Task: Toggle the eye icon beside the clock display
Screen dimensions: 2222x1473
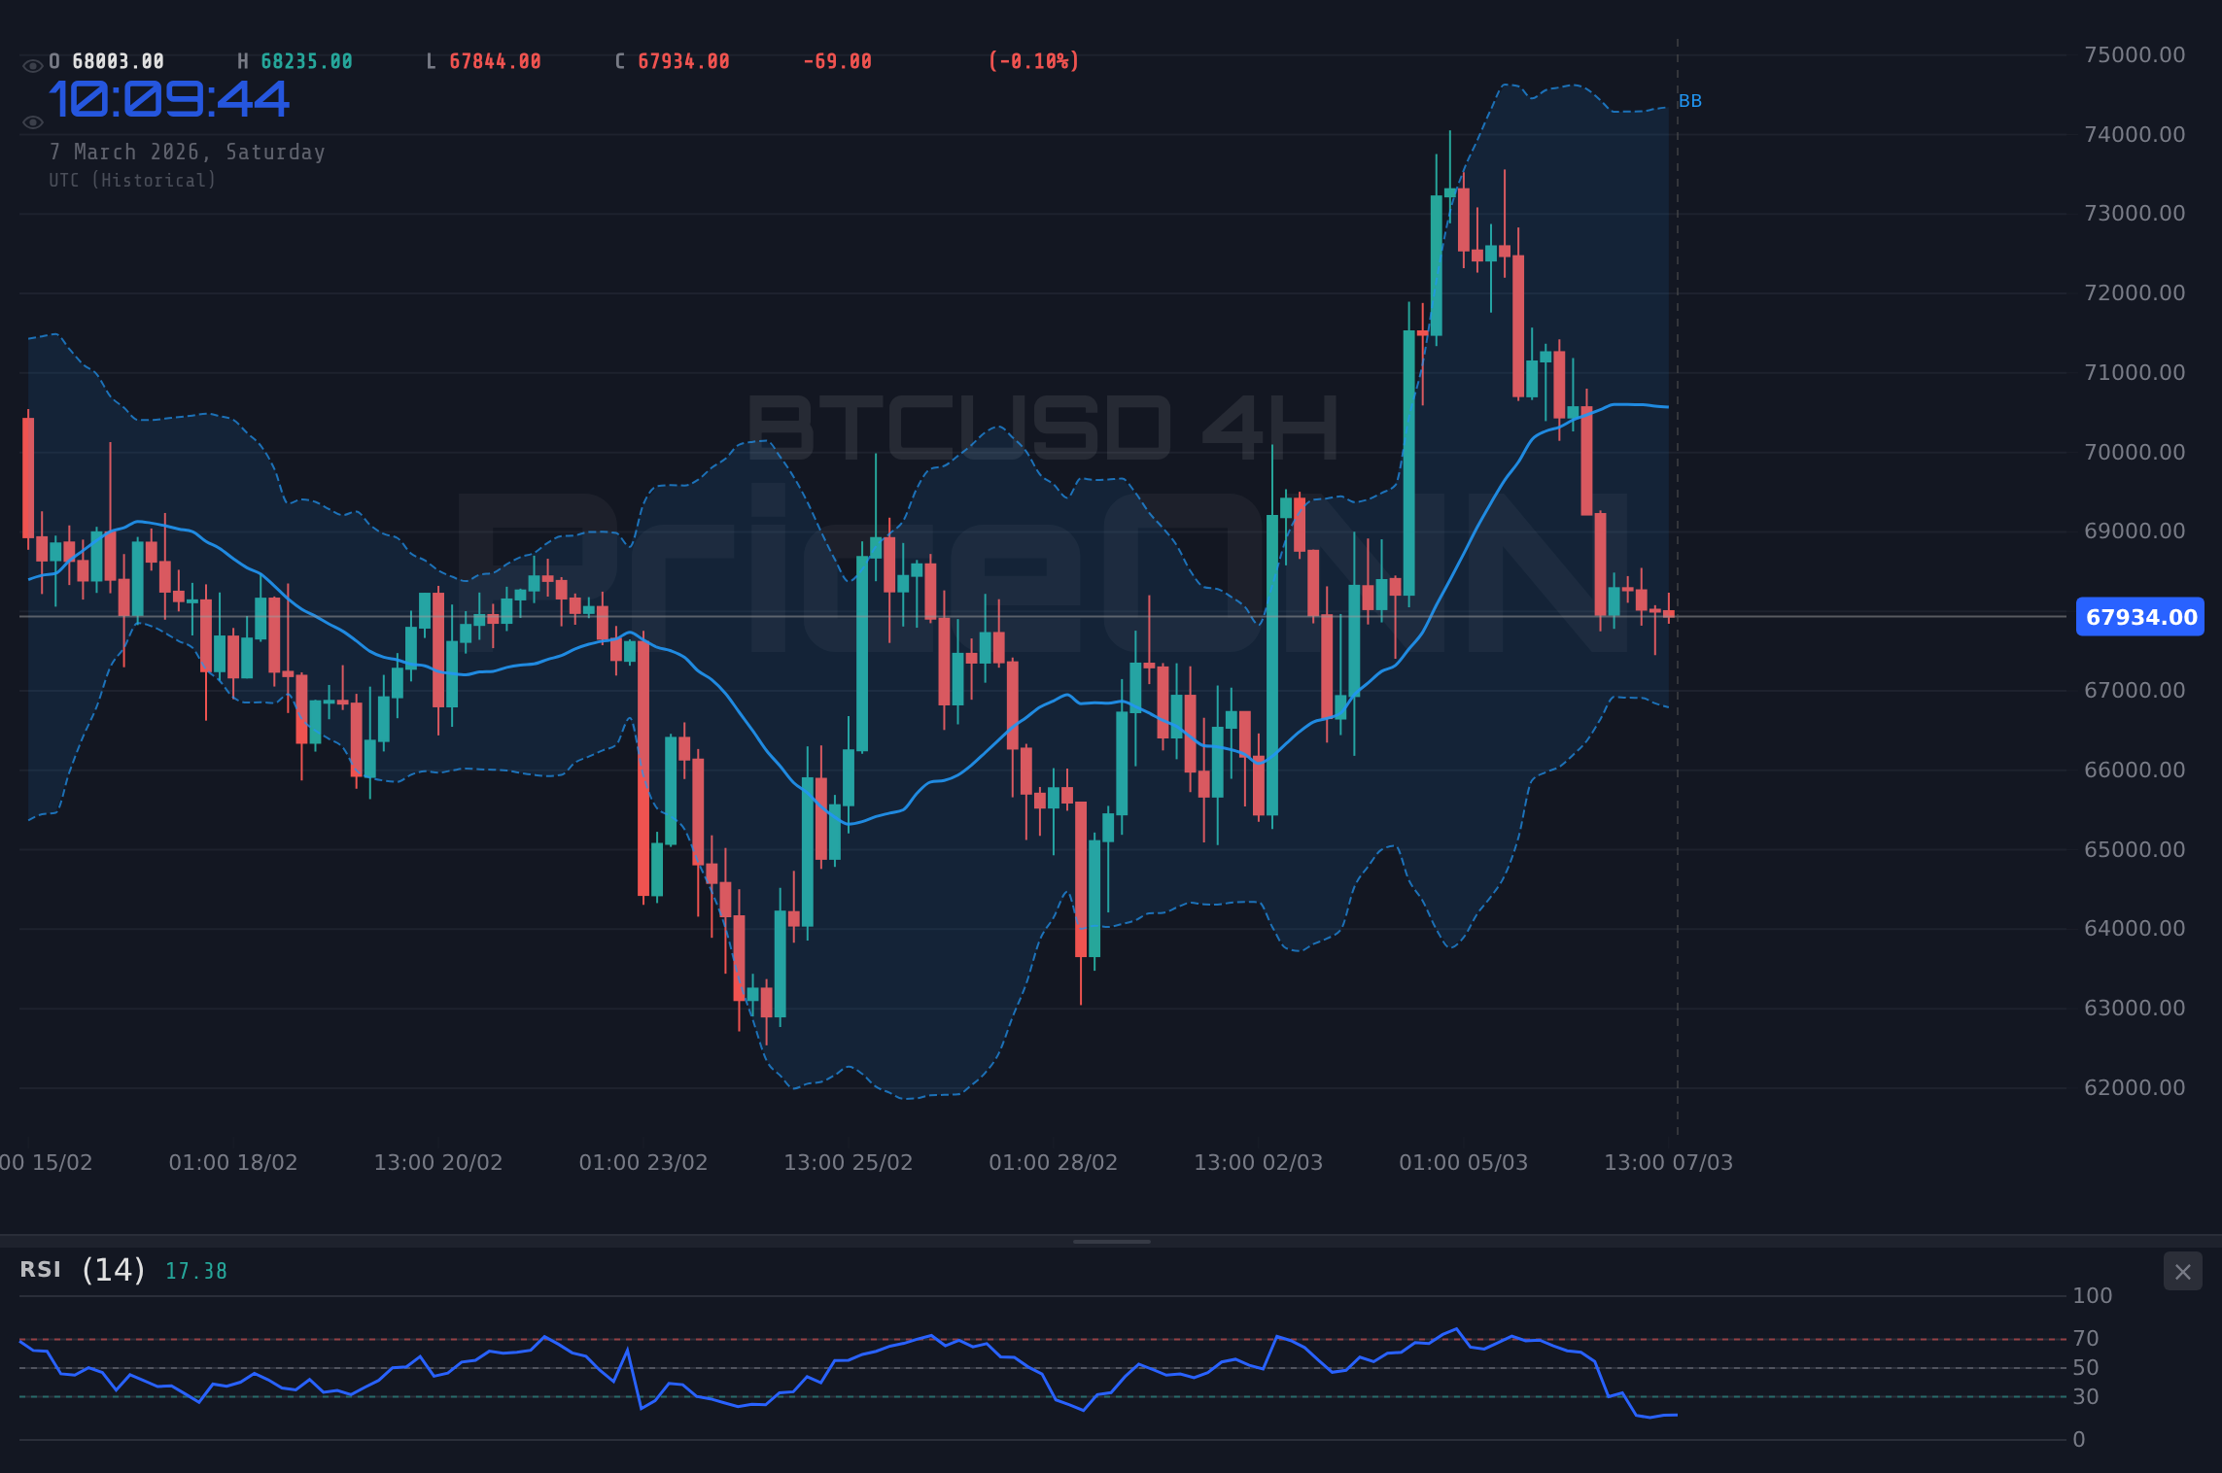Action: coord(32,122)
